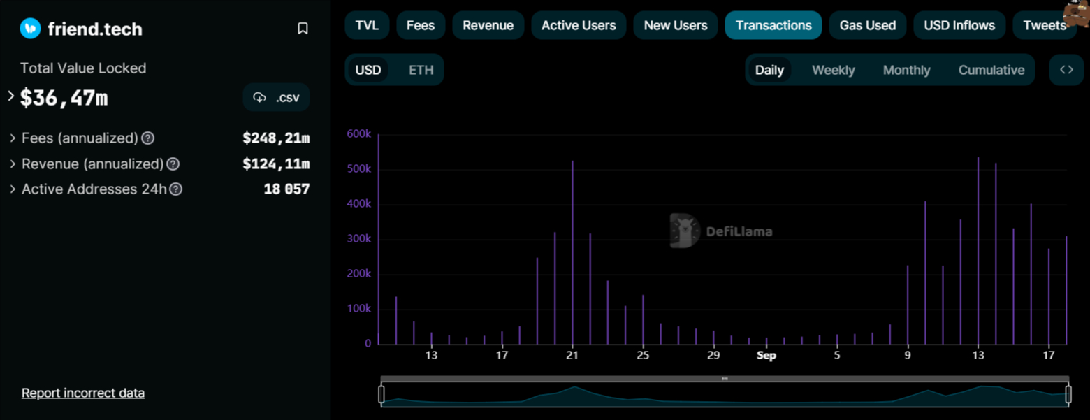Expand the Revenue (annualized) row
The image size is (1090, 420).
coord(13,164)
